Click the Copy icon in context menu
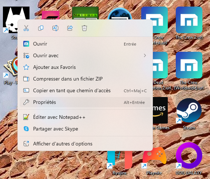The width and height of the screenshot is (210, 179). [x=41, y=28]
